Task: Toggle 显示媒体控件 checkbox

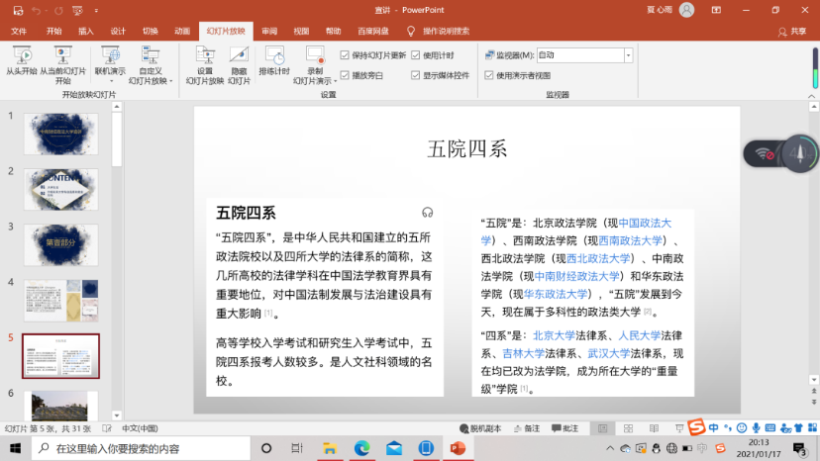Action: [x=416, y=75]
